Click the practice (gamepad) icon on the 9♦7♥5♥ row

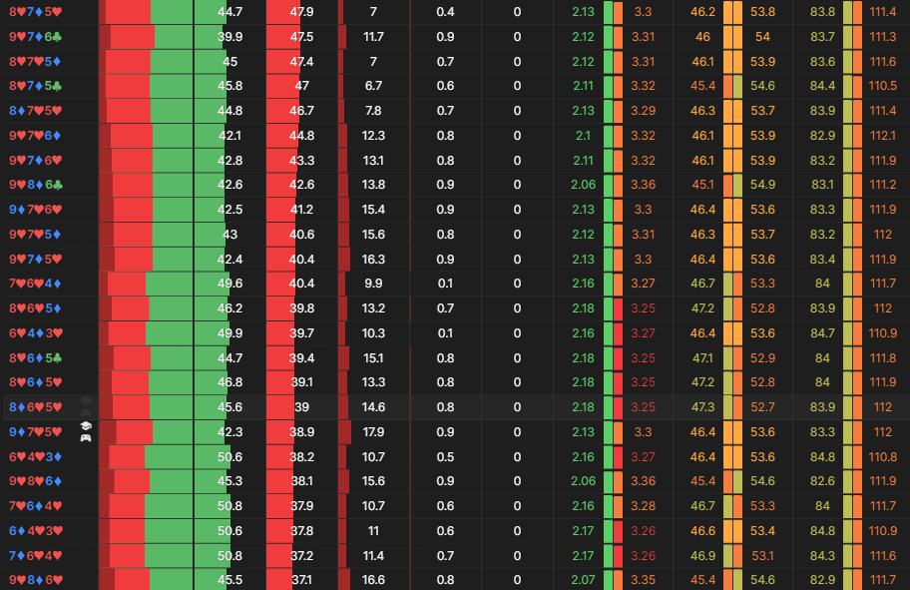click(86, 438)
